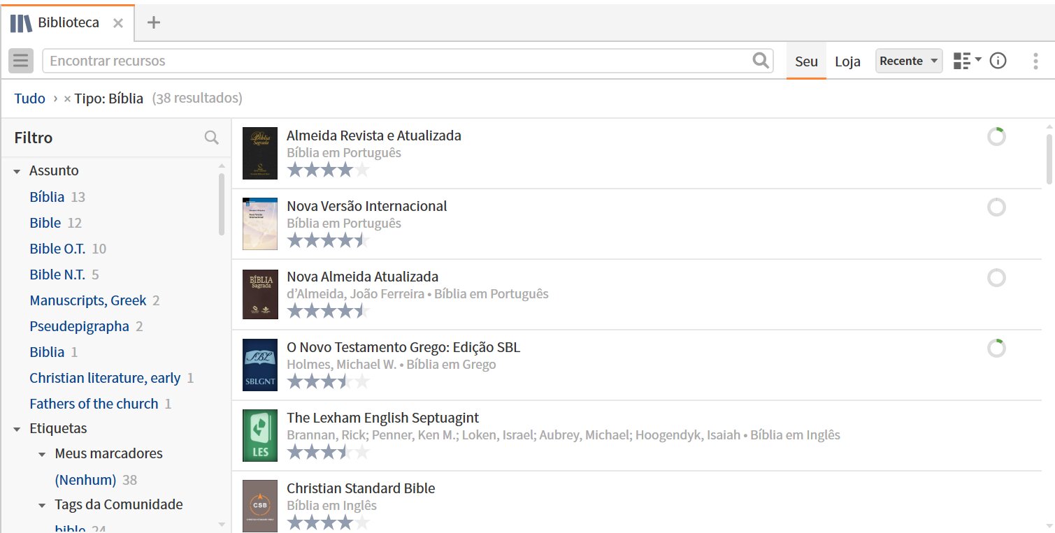The width and height of the screenshot is (1055, 533).
Task: Click the Biblioteca tab books icon
Action: (22, 22)
